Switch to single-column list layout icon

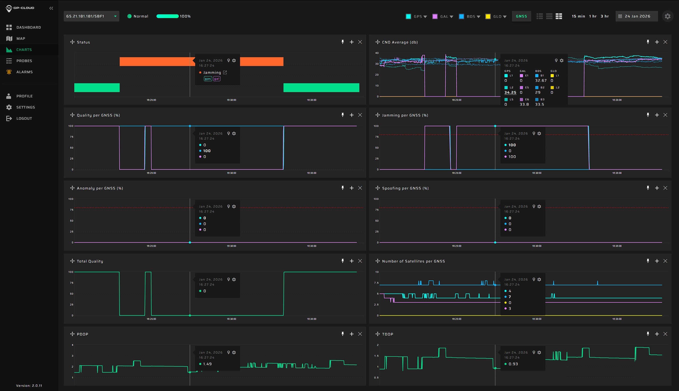539,16
